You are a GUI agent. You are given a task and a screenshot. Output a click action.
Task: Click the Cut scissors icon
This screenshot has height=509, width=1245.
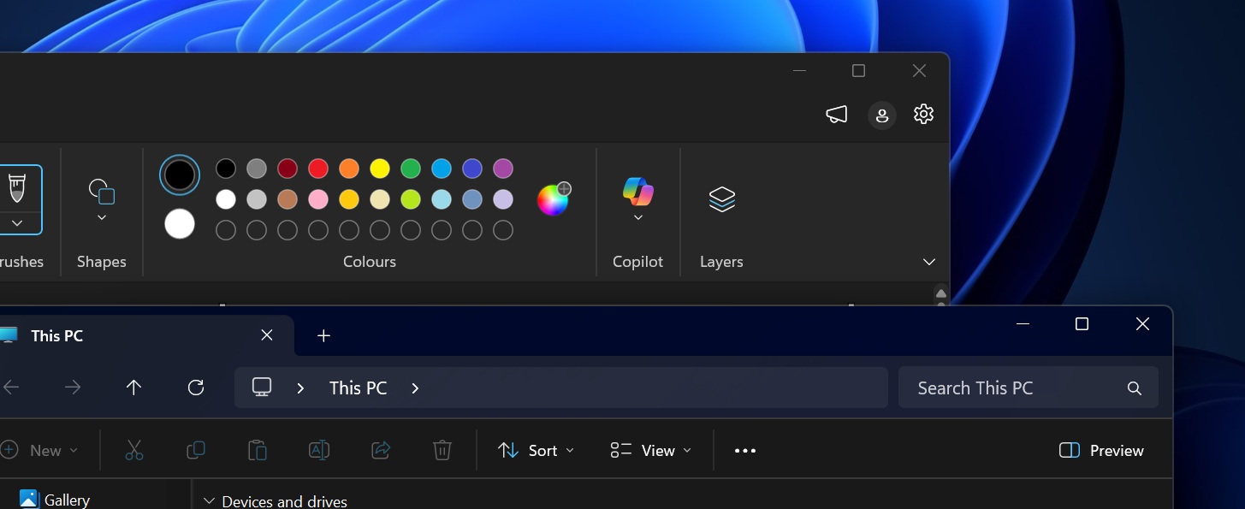pos(134,450)
